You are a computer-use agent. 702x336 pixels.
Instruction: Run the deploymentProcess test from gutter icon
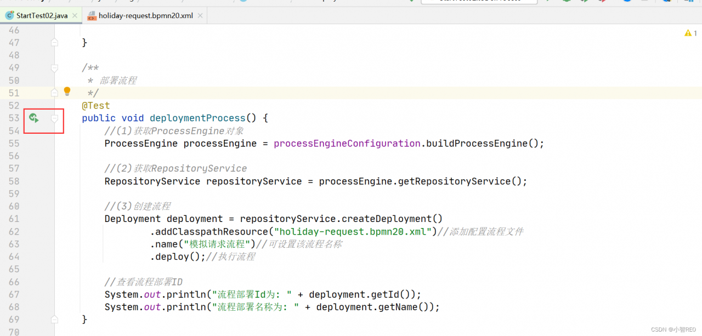(x=34, y=118)
